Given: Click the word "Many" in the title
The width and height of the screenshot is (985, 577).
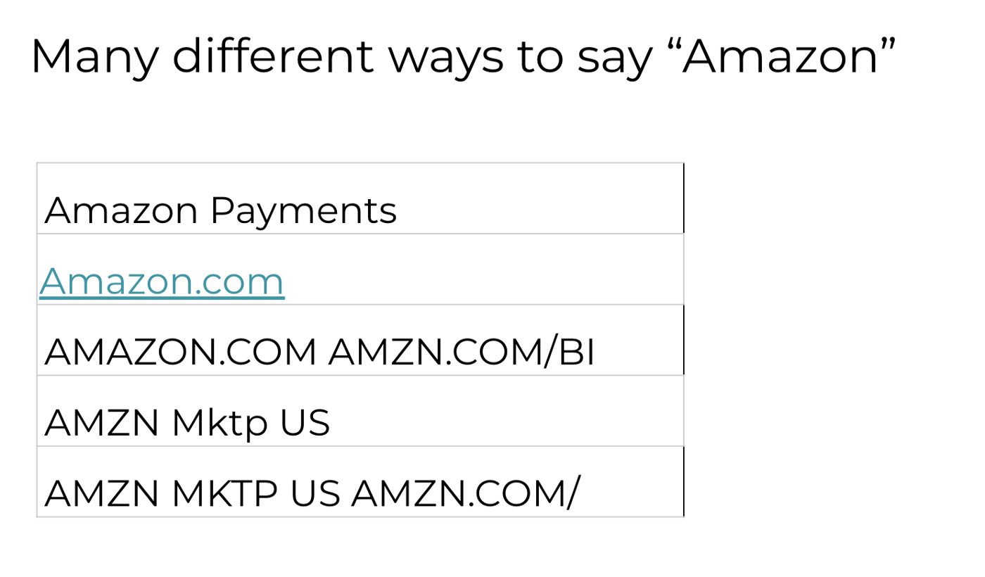Looking at the screenshot, I should [94, 58].
